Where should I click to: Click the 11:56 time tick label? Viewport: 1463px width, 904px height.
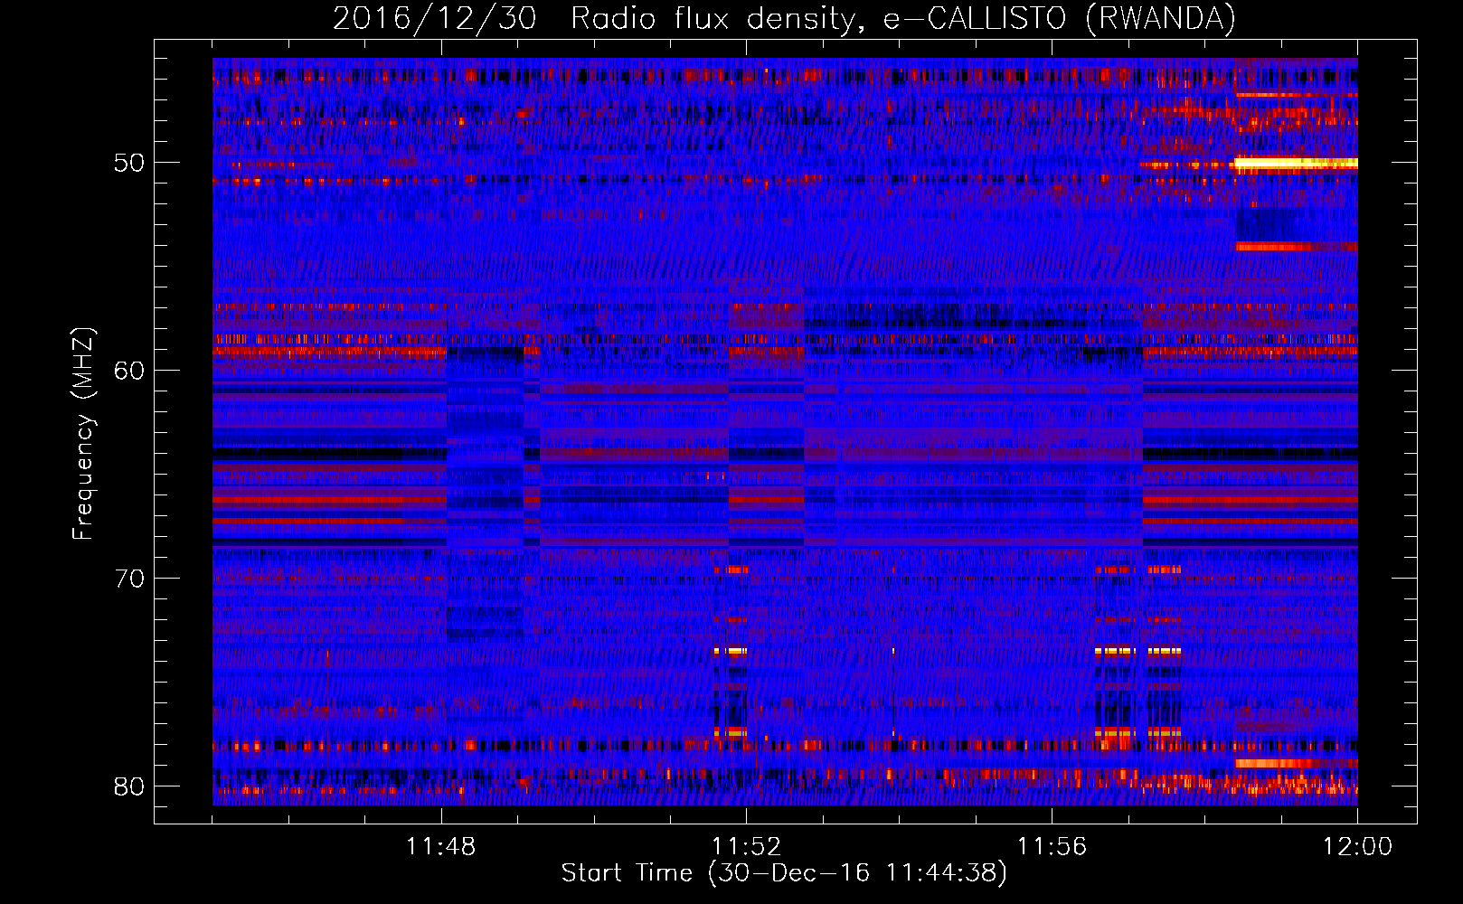[x=1052, y=847]
